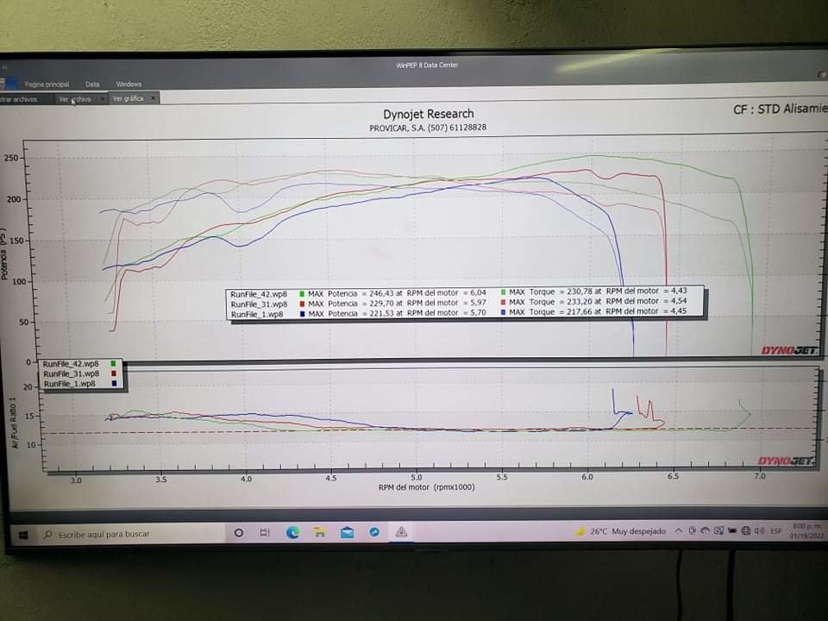Open the clock and date flyout
Screen dimensions: 828x621
click(x=806, y=530)
